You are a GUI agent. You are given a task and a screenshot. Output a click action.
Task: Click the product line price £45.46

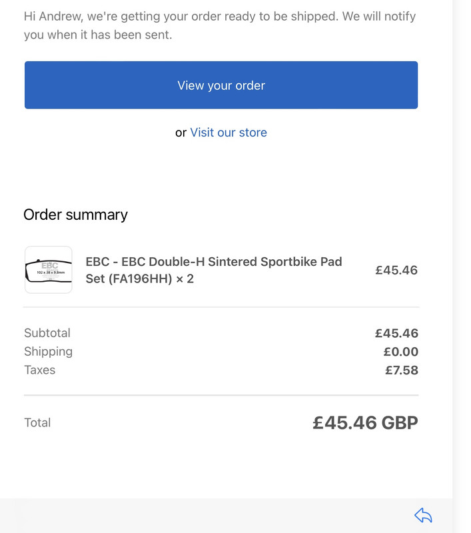click(396, 270)
